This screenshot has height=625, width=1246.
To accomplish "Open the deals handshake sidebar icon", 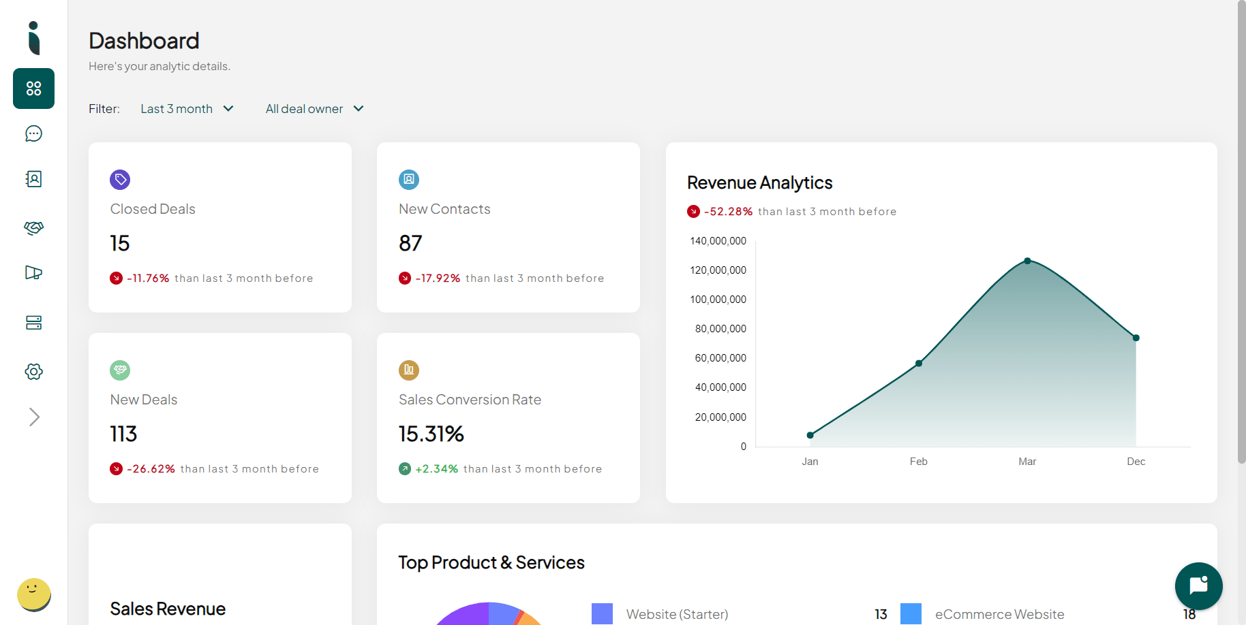I will click(x=33, y=227).
